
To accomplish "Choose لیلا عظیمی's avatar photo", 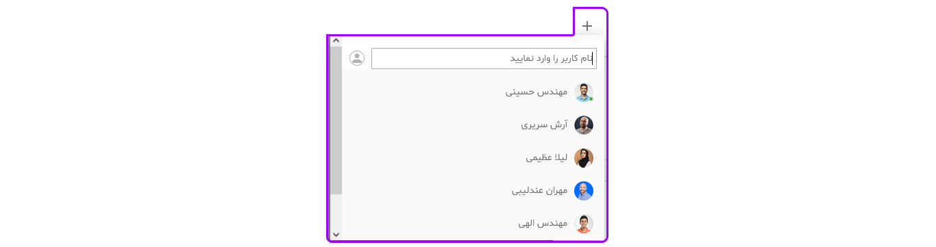I will 584,158.
